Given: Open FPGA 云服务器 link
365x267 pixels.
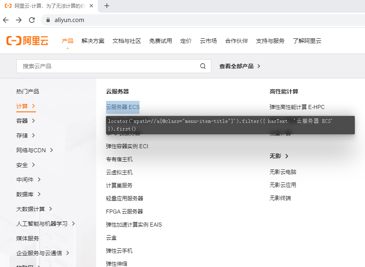Looking at the screenshot, I should [124, 211].
